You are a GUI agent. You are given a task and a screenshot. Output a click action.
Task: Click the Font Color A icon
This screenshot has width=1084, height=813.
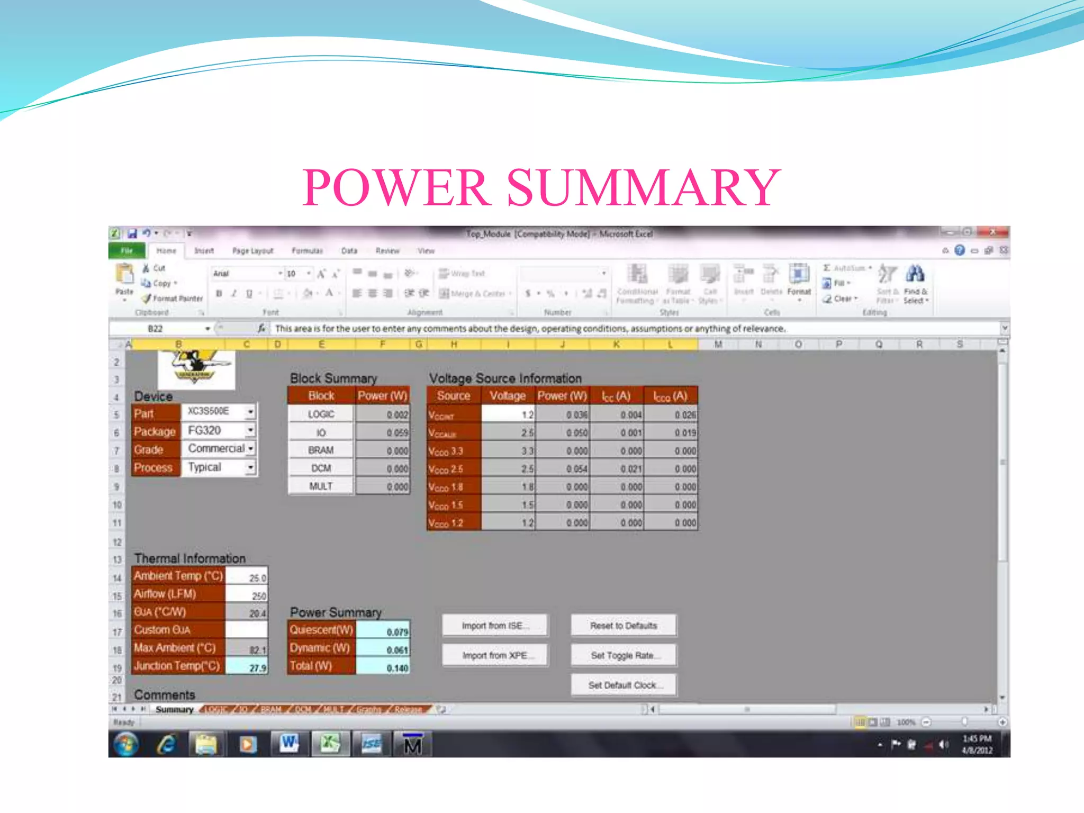tap(329, 293)
